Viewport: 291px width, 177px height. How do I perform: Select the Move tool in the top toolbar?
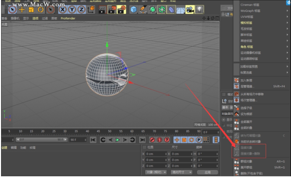coord(22,9)
